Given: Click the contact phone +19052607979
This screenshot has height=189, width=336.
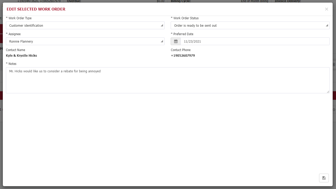Looking at the screenshot, I should tap(183, 56).
